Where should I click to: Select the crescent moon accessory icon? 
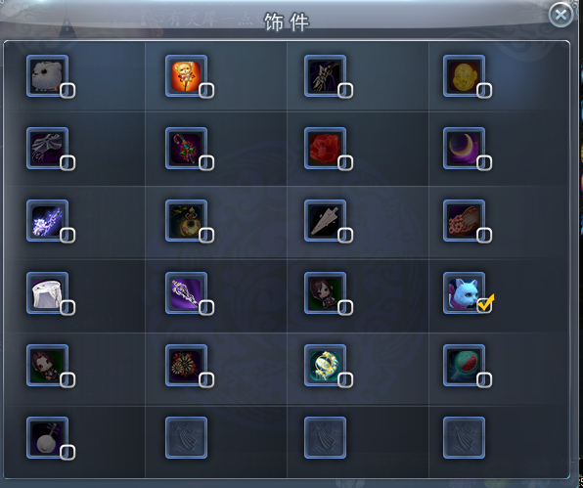point(464,149)
